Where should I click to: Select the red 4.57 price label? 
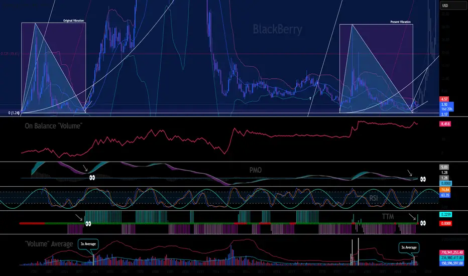444,99
